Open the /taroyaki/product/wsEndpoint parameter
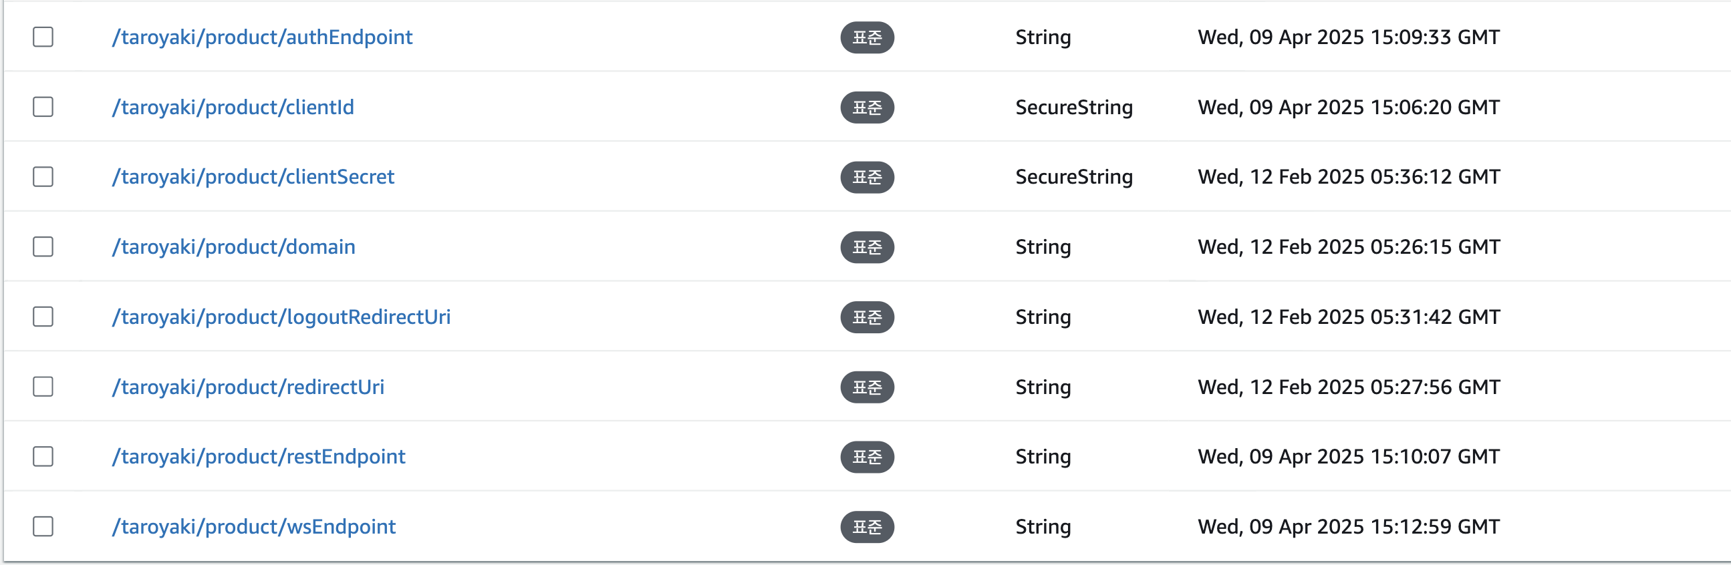Screen dimensions: 1731x565 (253, 526)
